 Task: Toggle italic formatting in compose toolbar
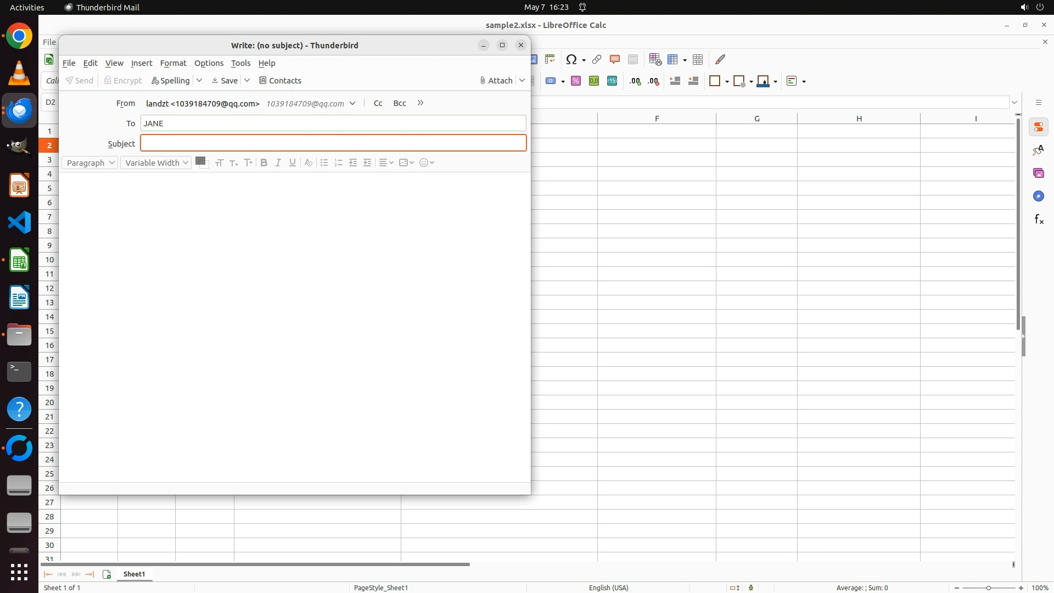point(278,163)
